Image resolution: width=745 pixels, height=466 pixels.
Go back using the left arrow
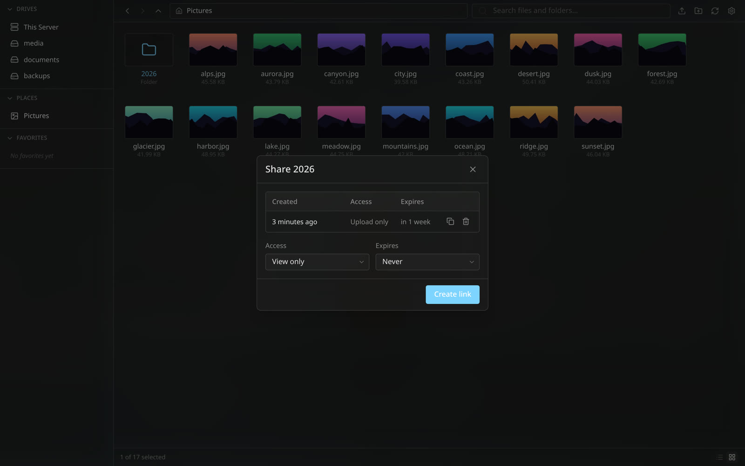click(127, 11)
